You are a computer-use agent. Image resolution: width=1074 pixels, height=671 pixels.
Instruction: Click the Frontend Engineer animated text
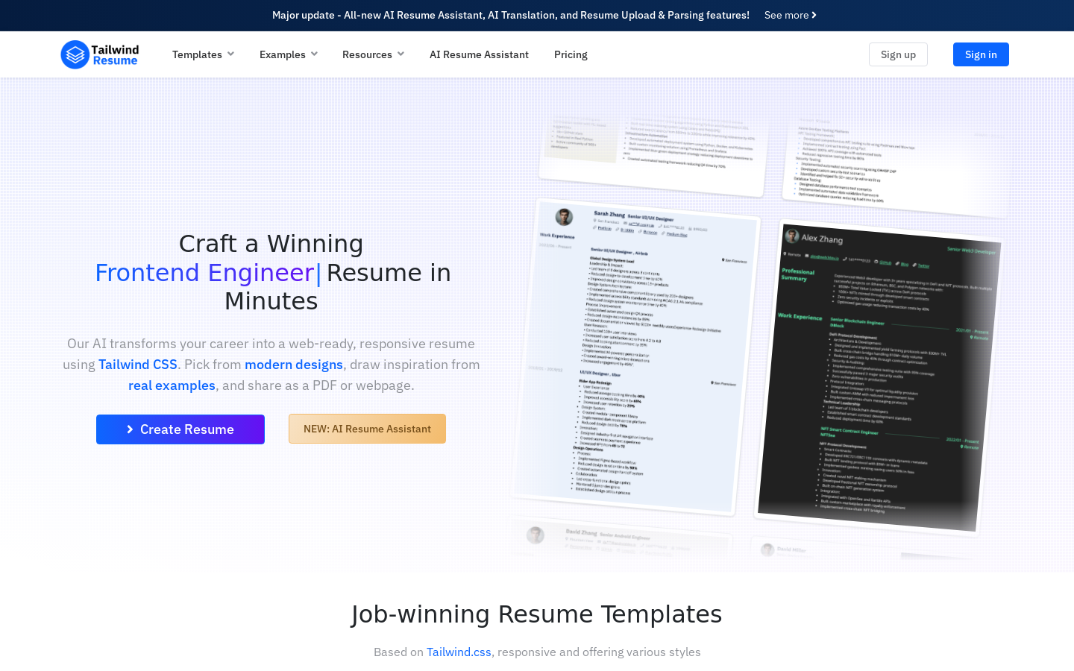pyautogui.click(x=204, y=273)
